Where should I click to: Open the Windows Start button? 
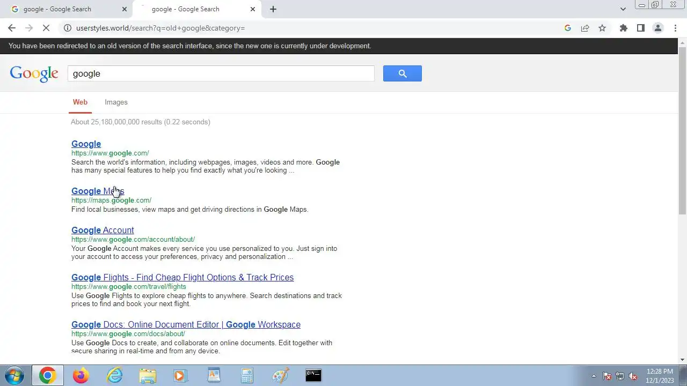pos(14,375)
